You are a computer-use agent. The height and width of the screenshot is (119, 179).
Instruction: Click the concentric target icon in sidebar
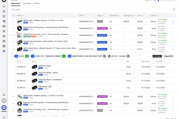(x=4, y=31)
